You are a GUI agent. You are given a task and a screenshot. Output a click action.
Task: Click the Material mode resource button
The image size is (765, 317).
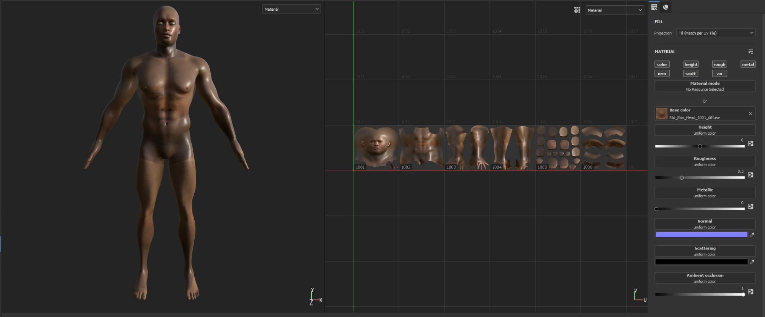pos(705,86)
